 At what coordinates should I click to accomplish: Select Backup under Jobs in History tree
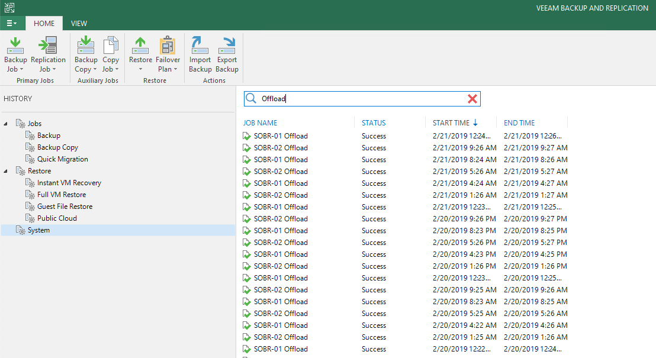pos(49,136)
